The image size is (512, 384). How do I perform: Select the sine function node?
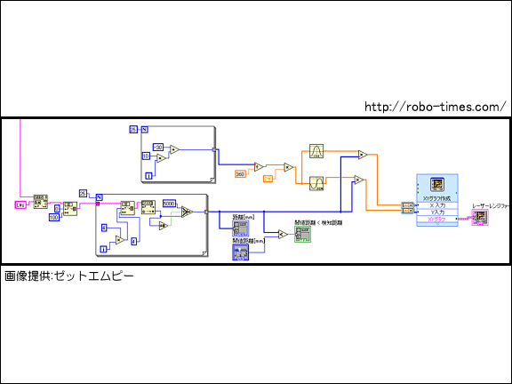point(316,183)
